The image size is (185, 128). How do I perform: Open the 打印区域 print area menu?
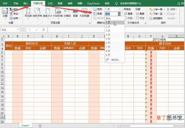coord(58,13)
